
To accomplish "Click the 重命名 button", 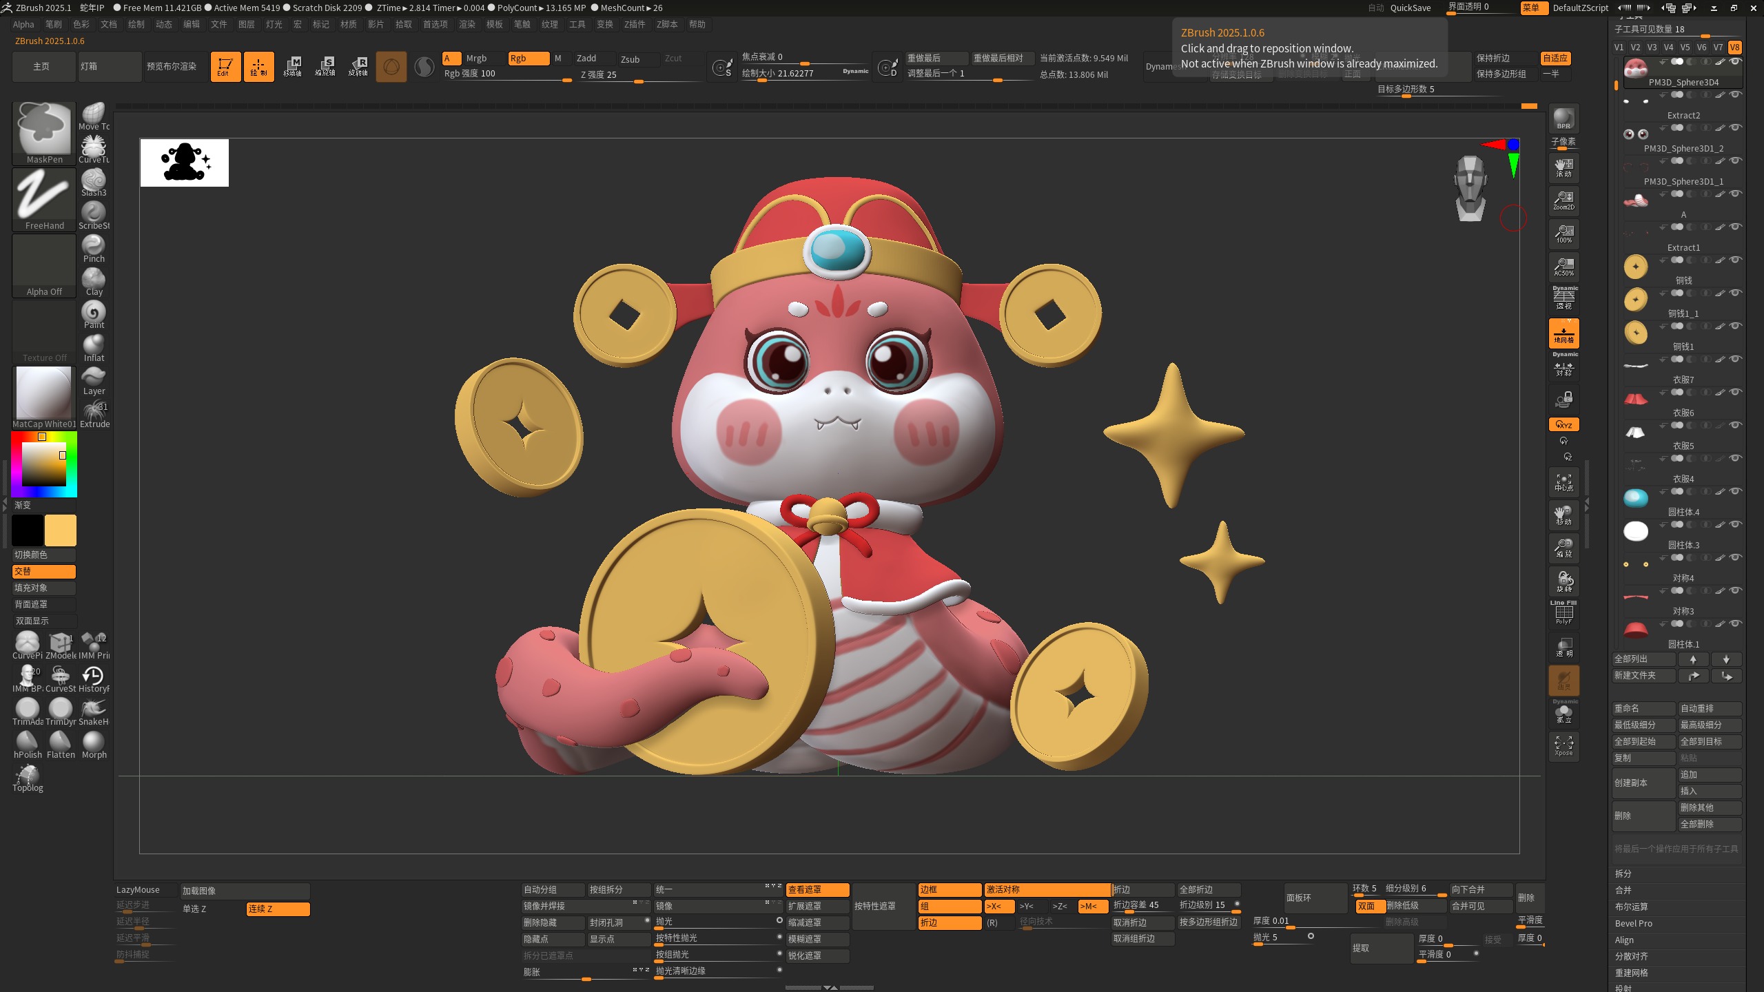I will pos(1643,708).
